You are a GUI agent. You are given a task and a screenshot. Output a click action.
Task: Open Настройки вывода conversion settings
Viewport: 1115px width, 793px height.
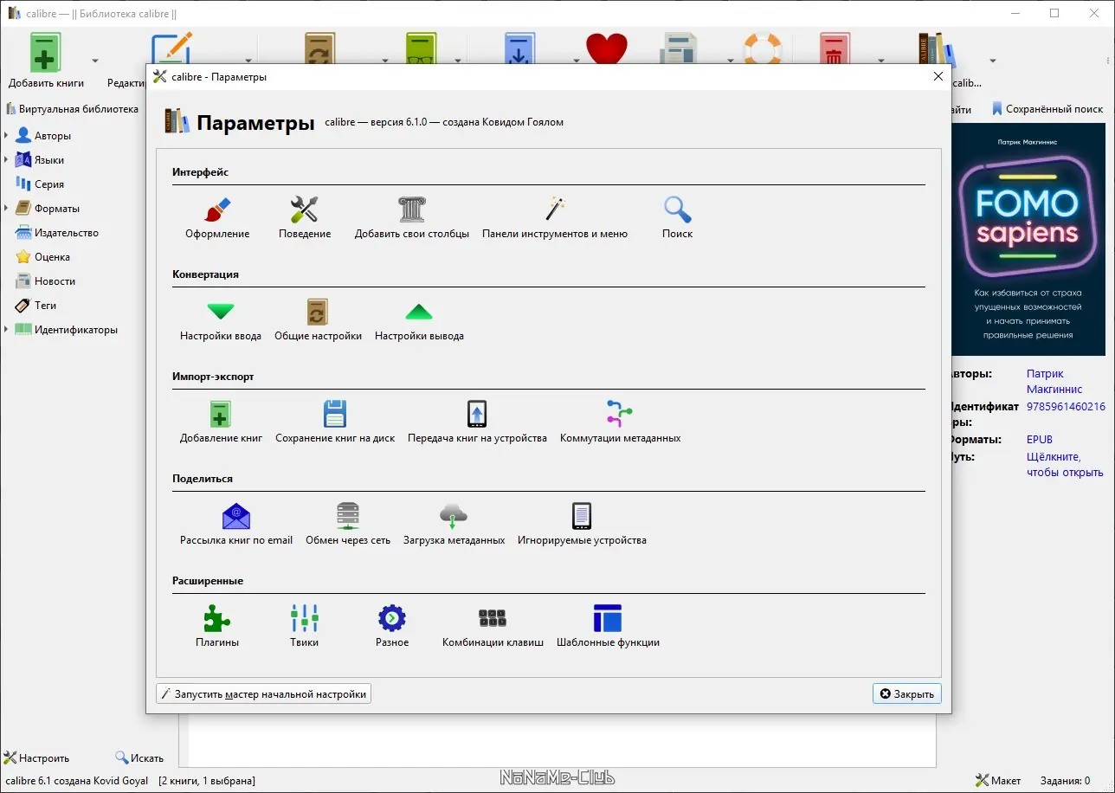(419, 320)
